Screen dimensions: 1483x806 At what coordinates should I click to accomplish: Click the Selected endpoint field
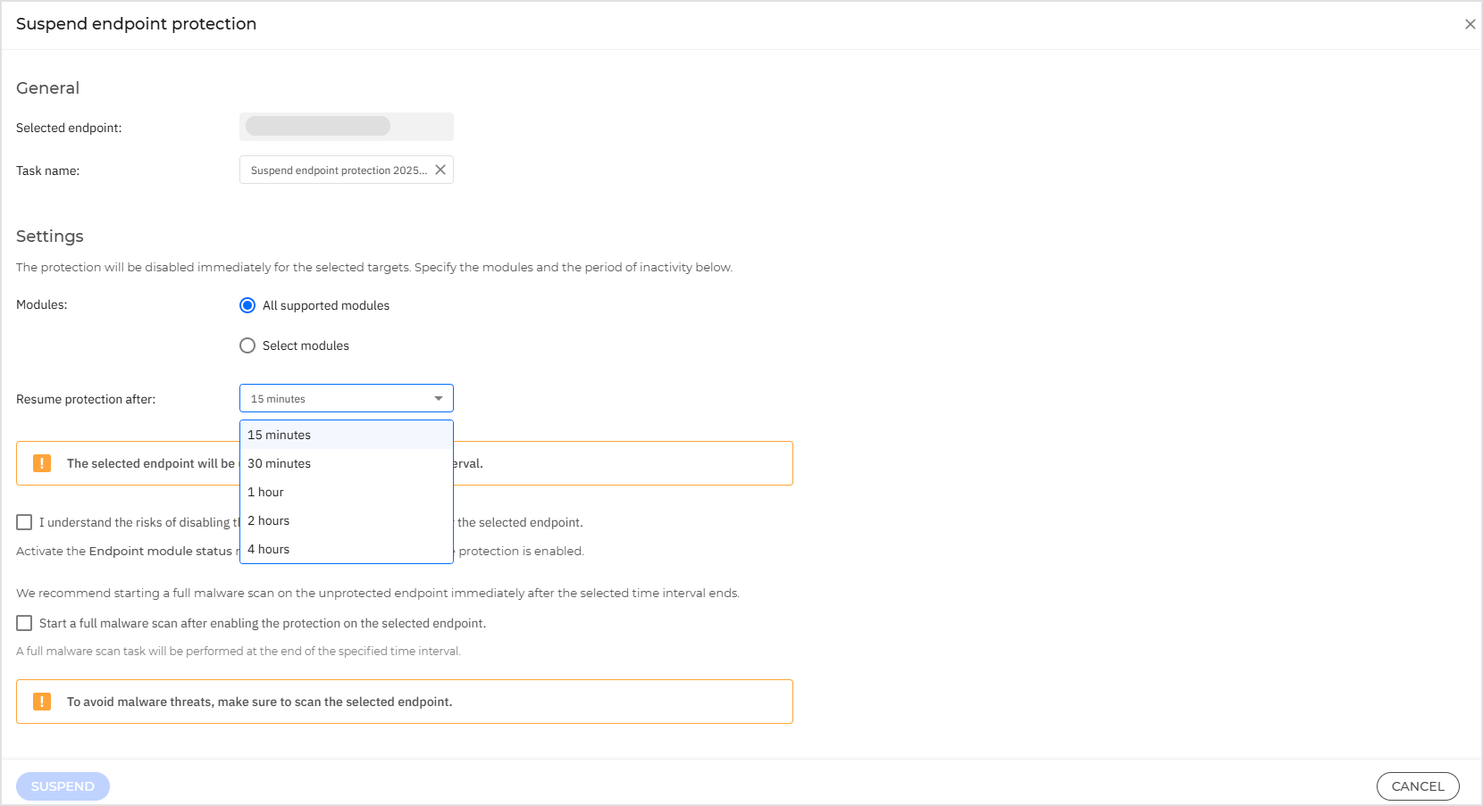click(346, 126)
